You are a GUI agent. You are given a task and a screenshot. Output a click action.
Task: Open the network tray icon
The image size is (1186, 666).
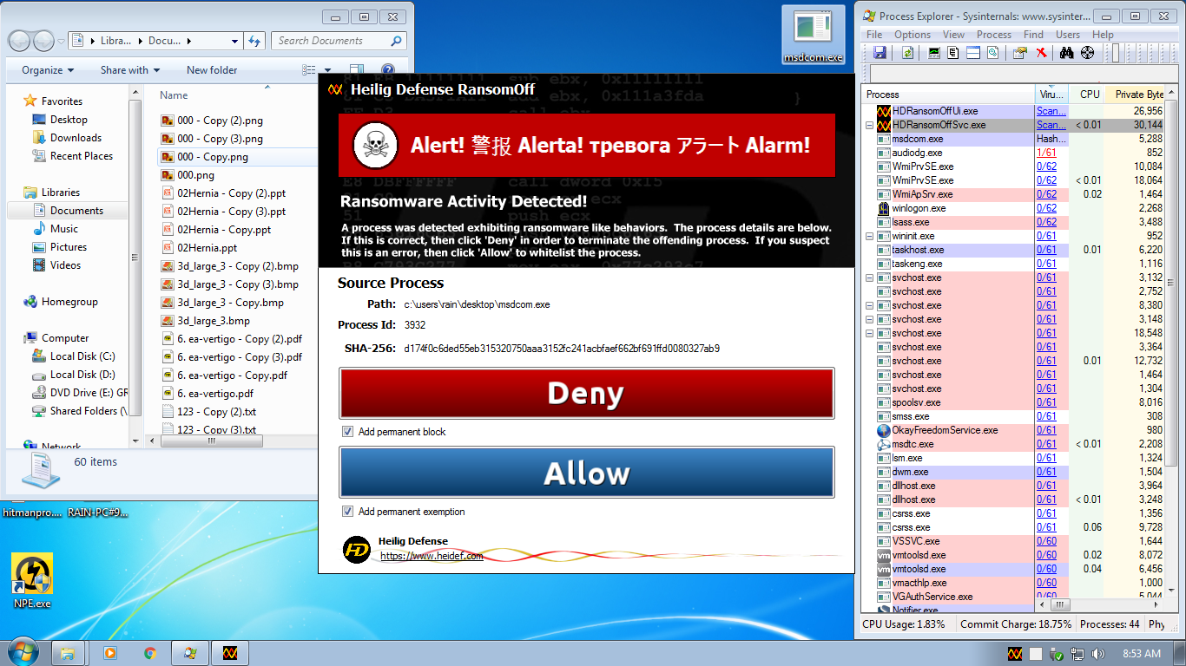1077,653
